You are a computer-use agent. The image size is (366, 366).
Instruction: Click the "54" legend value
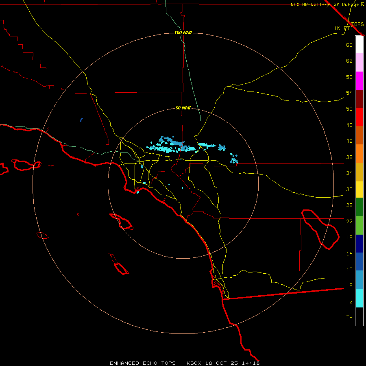pos(349,93)
